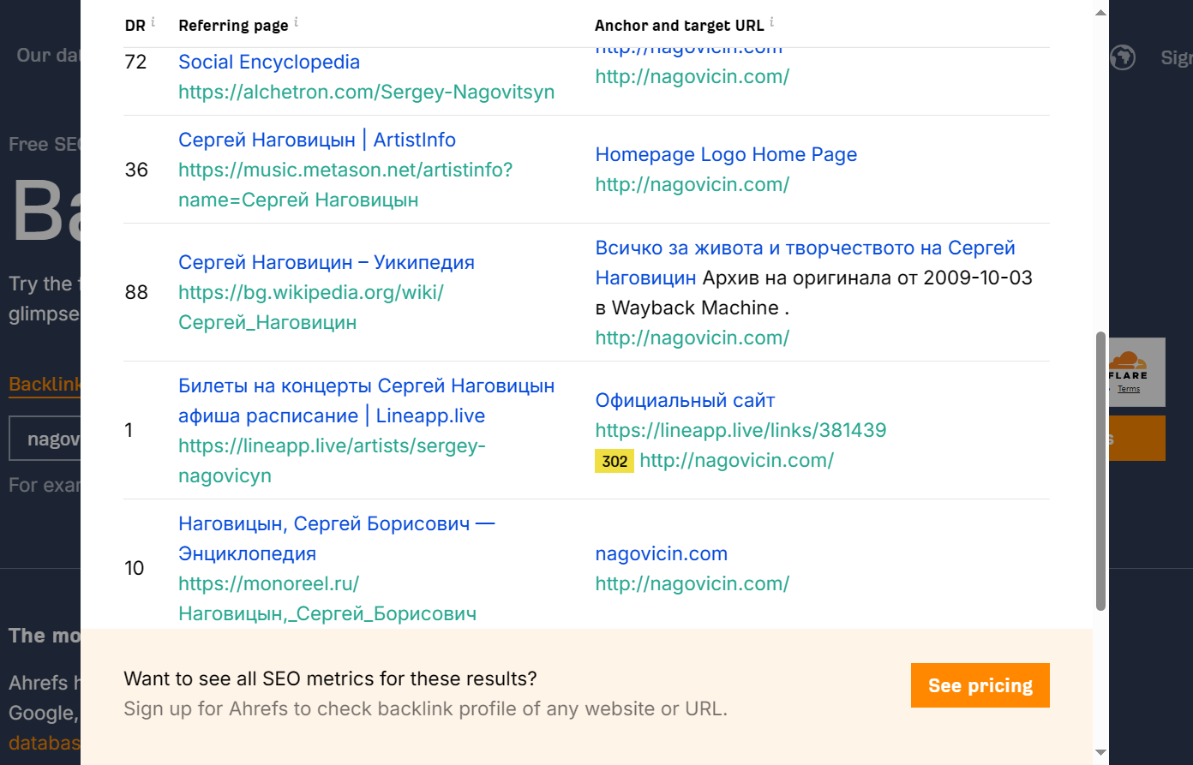Click the DR value 72
Image resolution: width=1193 pixels, height=765 pixels.
click(x=135, y=62)
